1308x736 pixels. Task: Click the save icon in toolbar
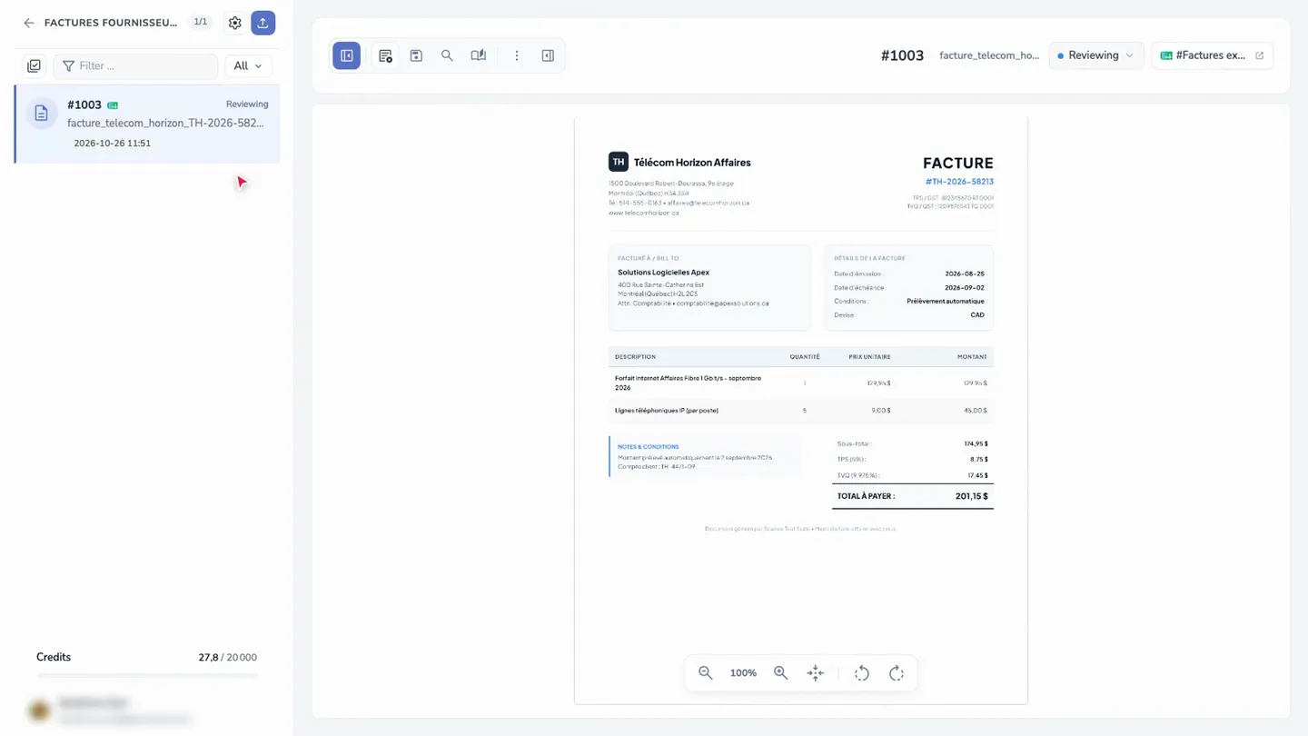pos(416,55)
